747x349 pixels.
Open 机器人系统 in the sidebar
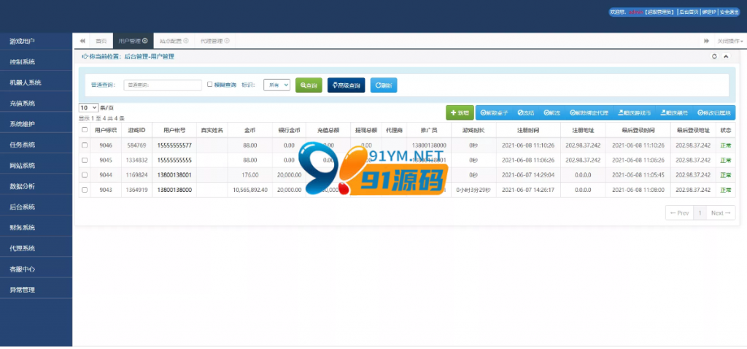36,83
